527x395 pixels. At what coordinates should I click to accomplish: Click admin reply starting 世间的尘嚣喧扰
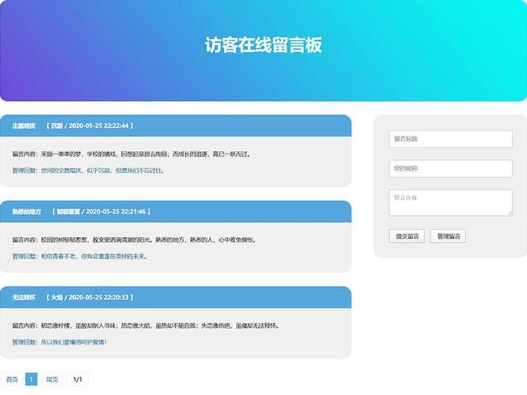tap(103, 171)
